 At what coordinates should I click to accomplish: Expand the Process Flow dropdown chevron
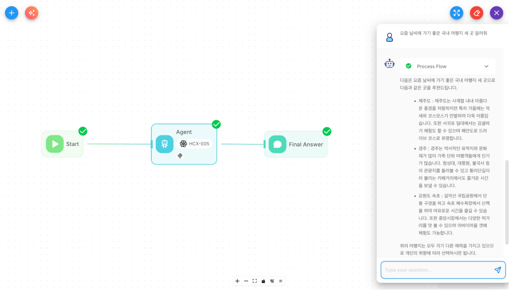tap(487, 66)
